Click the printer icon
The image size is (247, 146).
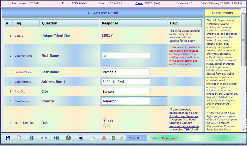coord(68,138)
